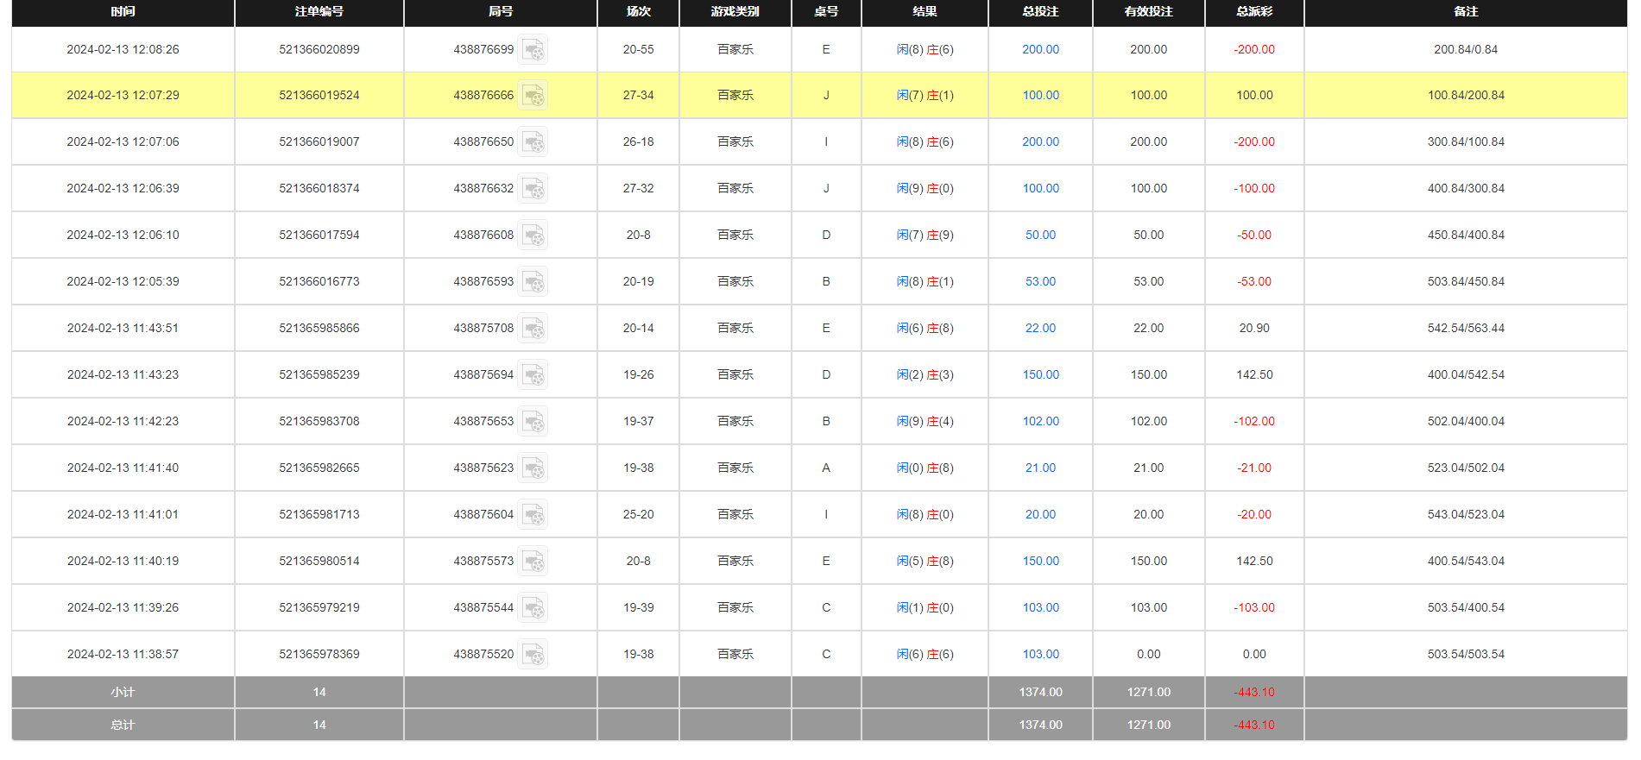Open replay icon next to round 438875694
This screenshot has height=760, width=1641.
pos(533,375)
